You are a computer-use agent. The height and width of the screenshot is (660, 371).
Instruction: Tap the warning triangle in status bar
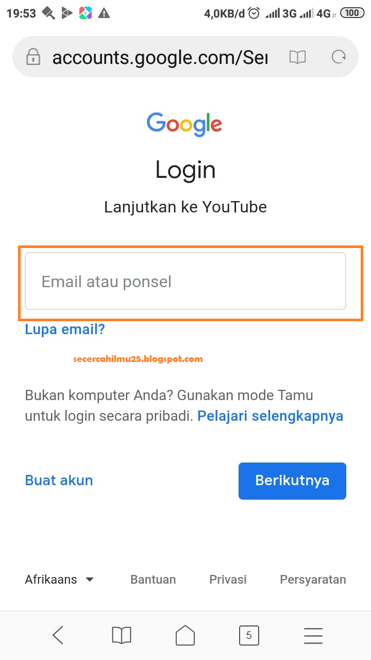coord(104,13)
